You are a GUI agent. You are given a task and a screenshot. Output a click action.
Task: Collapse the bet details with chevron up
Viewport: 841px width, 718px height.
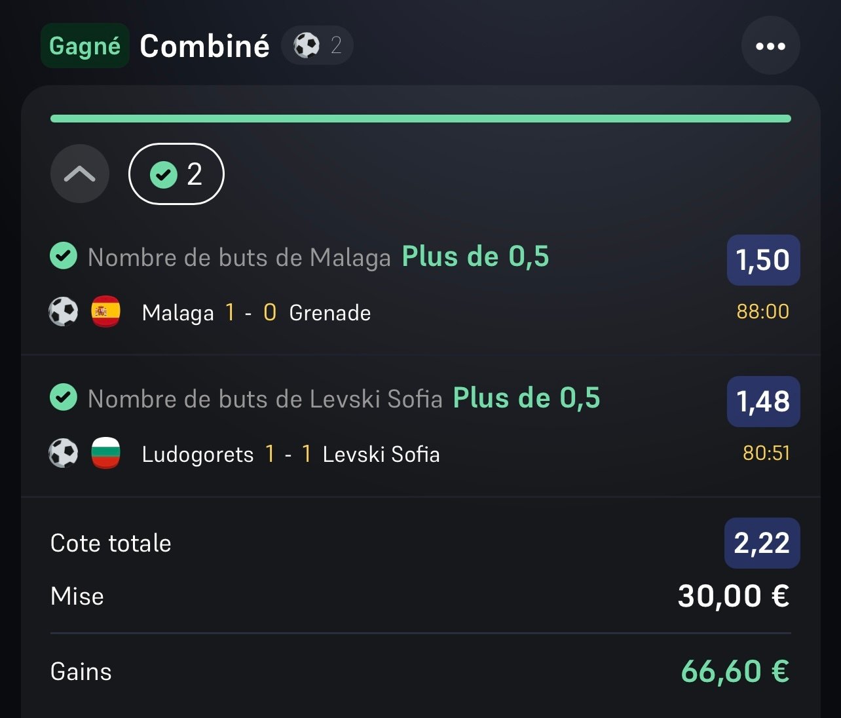coord(80,174)
